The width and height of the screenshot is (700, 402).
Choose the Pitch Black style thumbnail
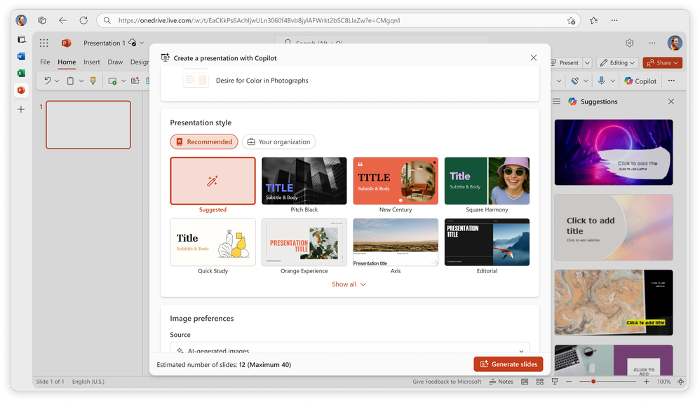coord(304,181)
